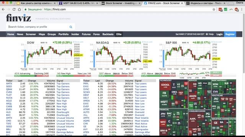Click the Ticker column header in gainers table
Screen dimensions: 245x137
tap(9, 81)
